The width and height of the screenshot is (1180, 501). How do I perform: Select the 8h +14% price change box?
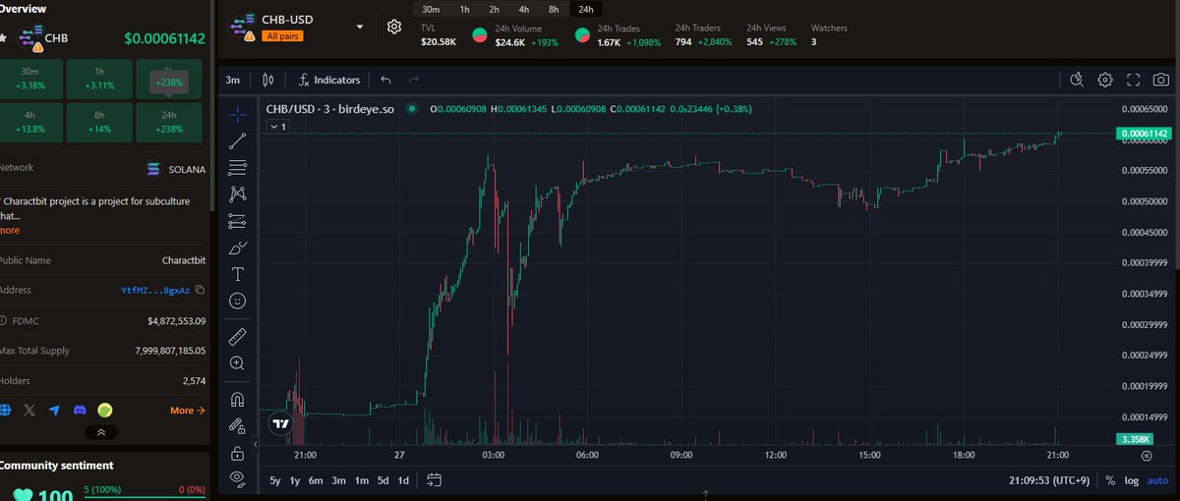click(100, 122)
